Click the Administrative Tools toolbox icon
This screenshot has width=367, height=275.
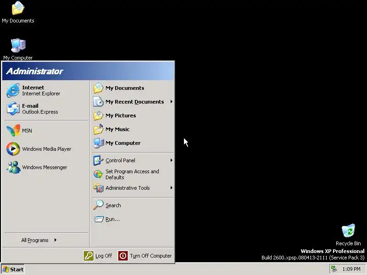point(98,188)
